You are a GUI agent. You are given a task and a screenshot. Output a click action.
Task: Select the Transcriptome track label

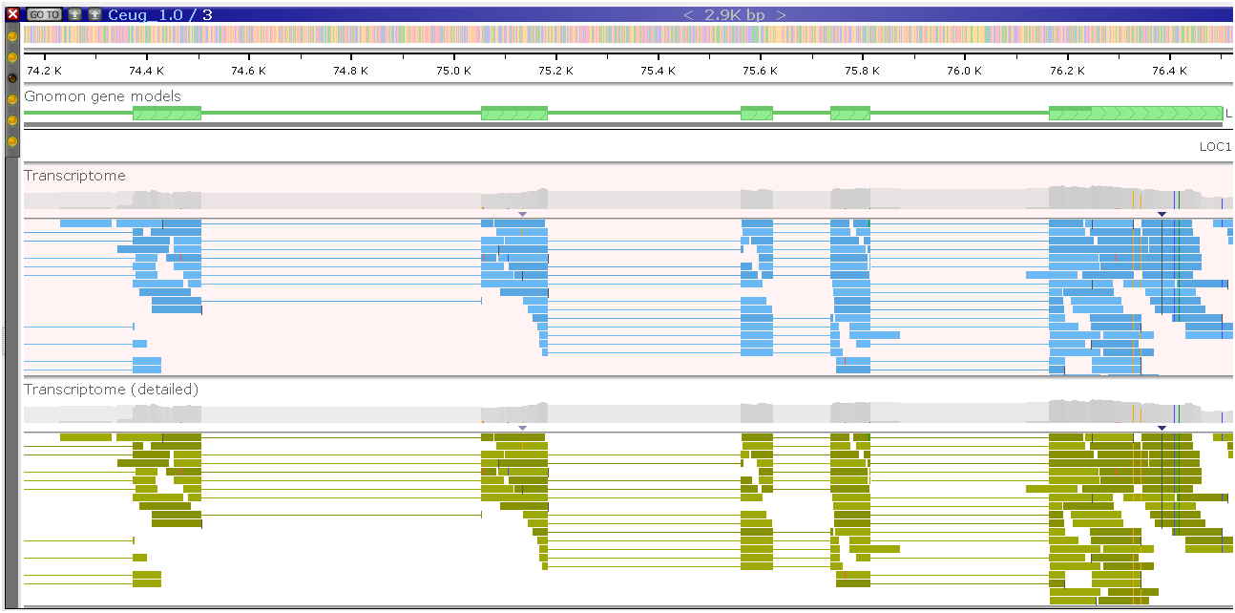point(74,176)
